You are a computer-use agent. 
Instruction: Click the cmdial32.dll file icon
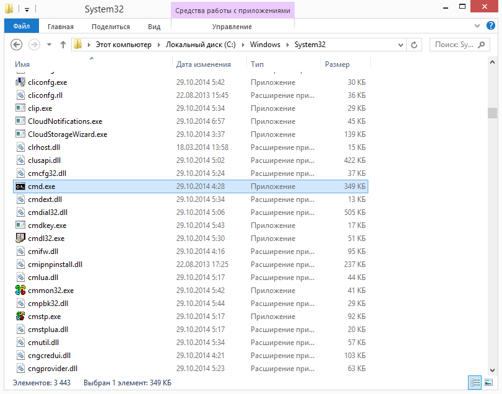tap(20, 212)
